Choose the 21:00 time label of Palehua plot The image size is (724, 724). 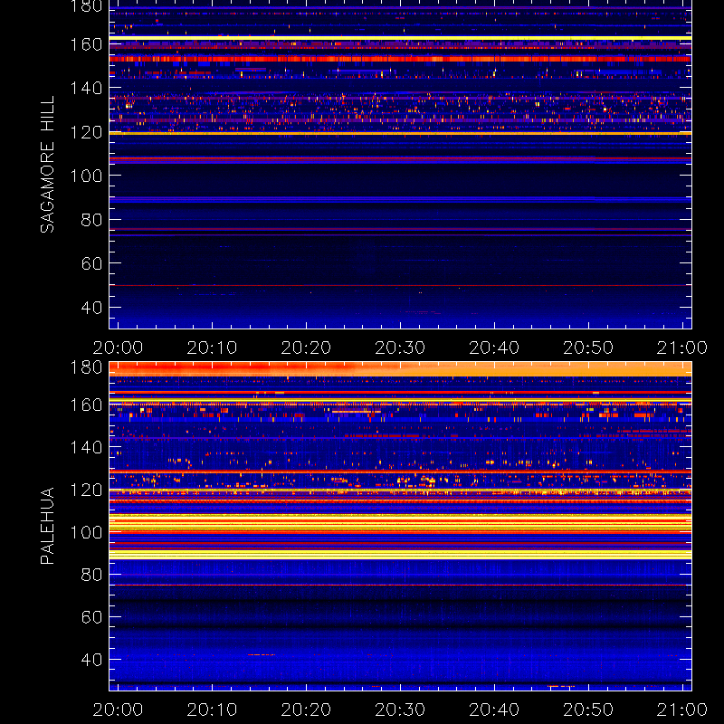coord(682,710)
